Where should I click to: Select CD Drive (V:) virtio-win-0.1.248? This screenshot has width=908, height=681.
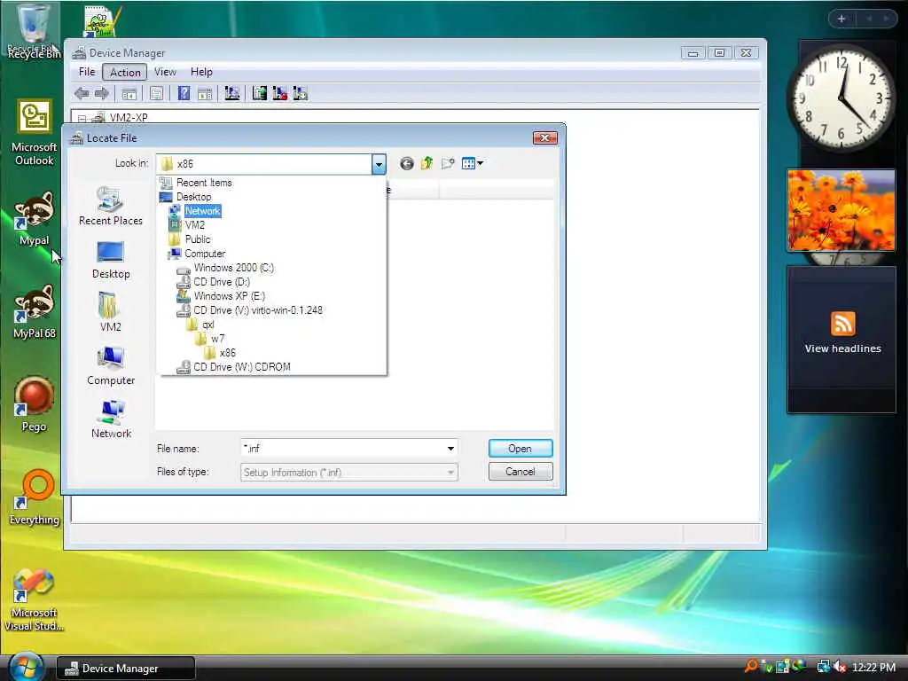click(x=258, y=310)
